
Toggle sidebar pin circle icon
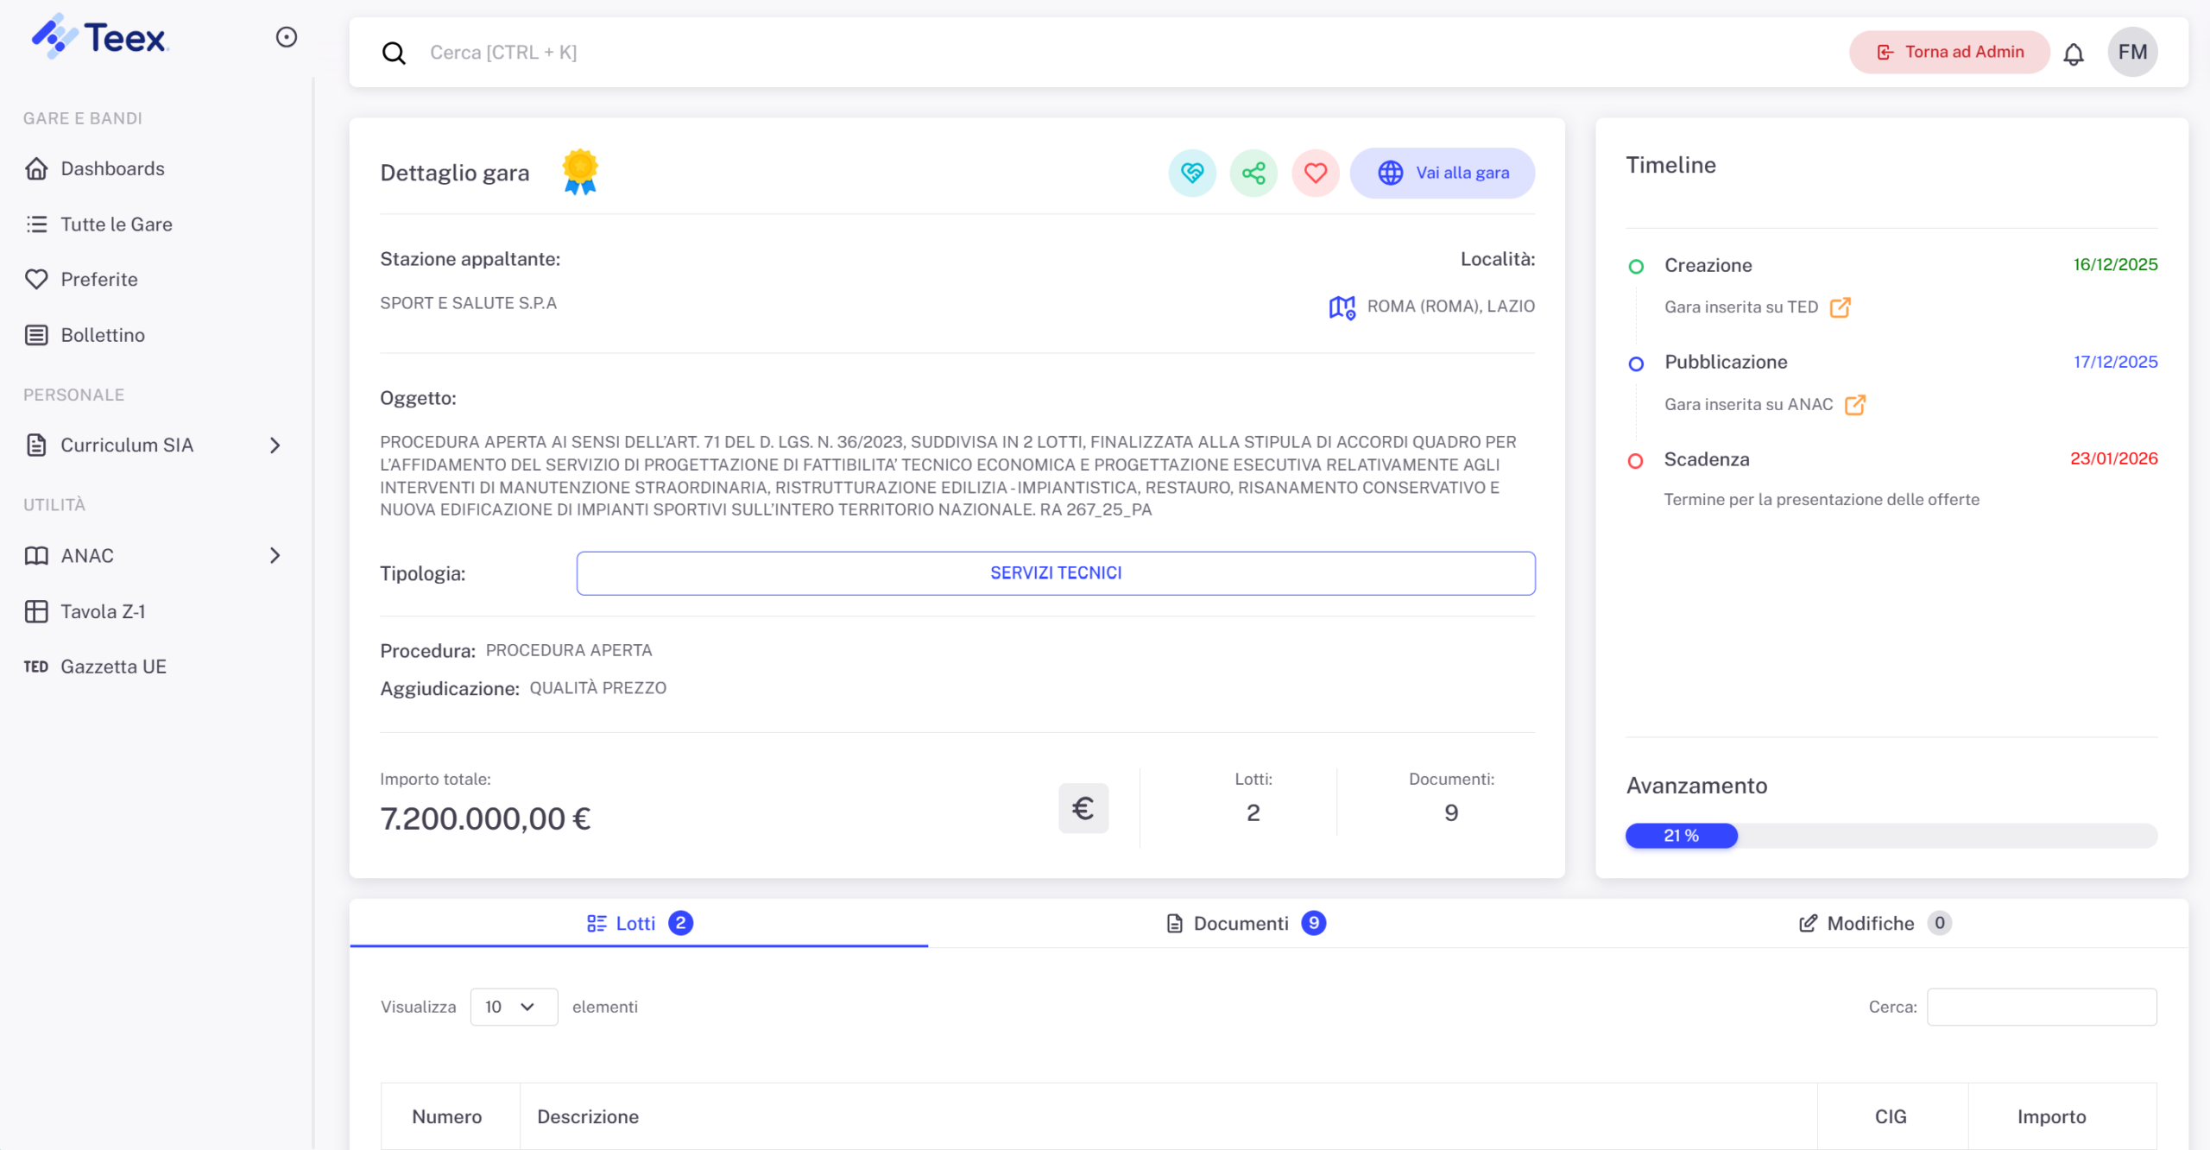(x=287, y=37)
